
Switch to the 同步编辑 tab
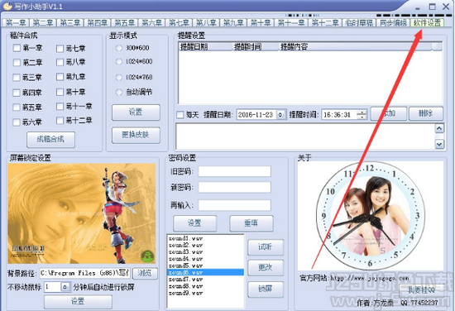(x=393, y=22)
